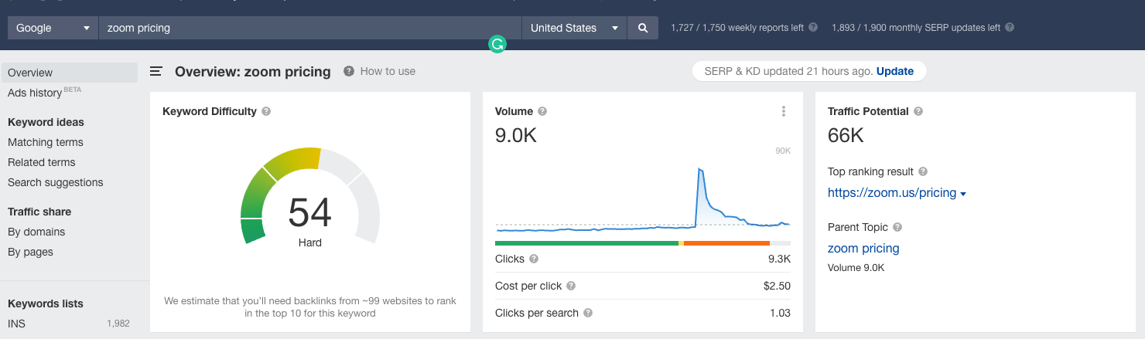The image size is (1145, 339).
Task: Click the Volume 9.0K parent topic text
Action: (x=856, y=268)
